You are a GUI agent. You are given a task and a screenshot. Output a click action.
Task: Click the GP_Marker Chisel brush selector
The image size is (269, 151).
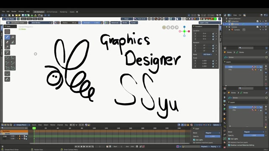coord(17,23)
